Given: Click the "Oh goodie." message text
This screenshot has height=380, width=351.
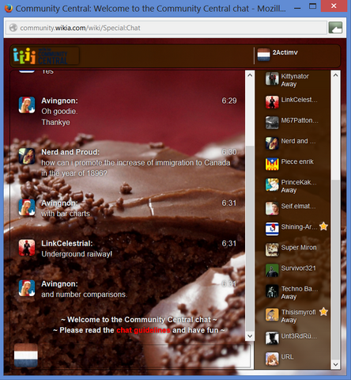Looking at the screenshot, I should pyautogui.click(x=59, y=112).
